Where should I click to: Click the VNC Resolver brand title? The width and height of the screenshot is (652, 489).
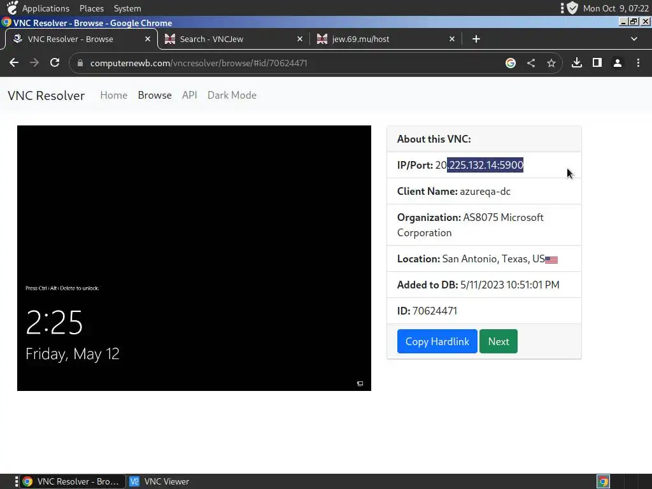46,96
